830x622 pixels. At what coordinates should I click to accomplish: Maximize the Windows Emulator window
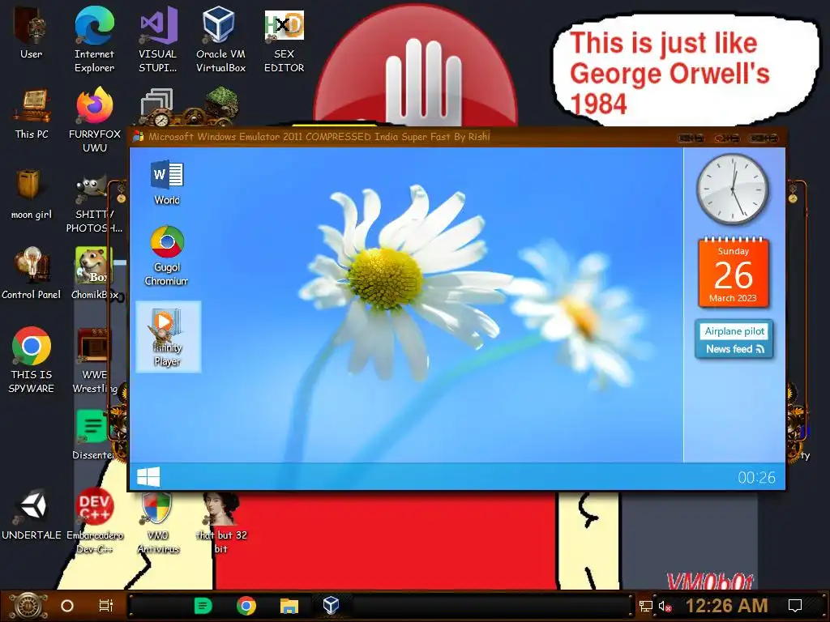point(727,138)
